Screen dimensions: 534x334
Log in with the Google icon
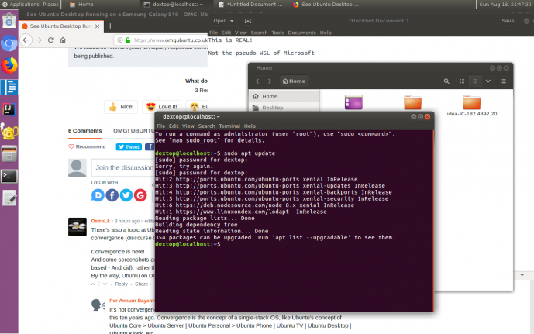pos(140,195)
